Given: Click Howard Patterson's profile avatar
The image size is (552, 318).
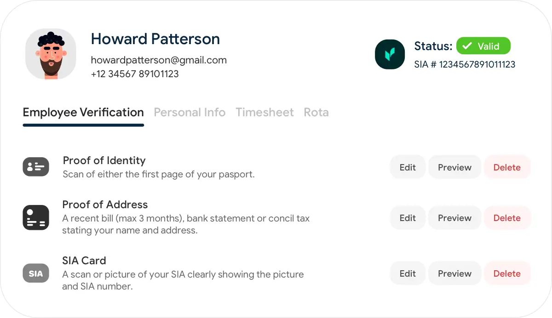Looking at the screenshot, I should click(51, 54).
